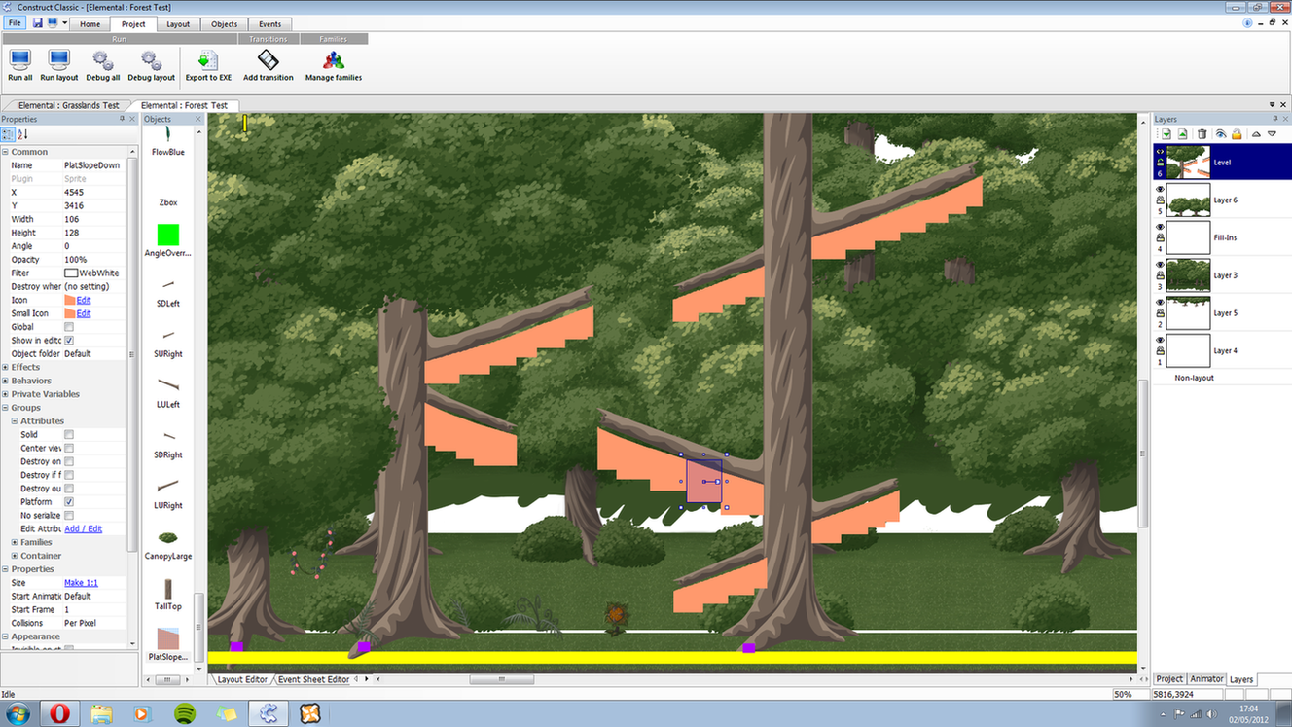
Task: Move layer down with triangle icon
Action: coord(1272,134)
